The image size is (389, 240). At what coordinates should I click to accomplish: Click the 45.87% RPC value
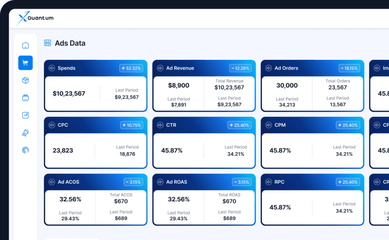pyautogui.click(x=280, y=207)
